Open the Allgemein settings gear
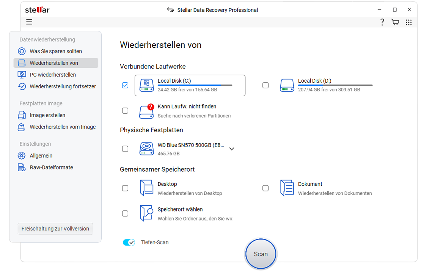The height and width of the screenshot is (274, 424). click(22, 155)
